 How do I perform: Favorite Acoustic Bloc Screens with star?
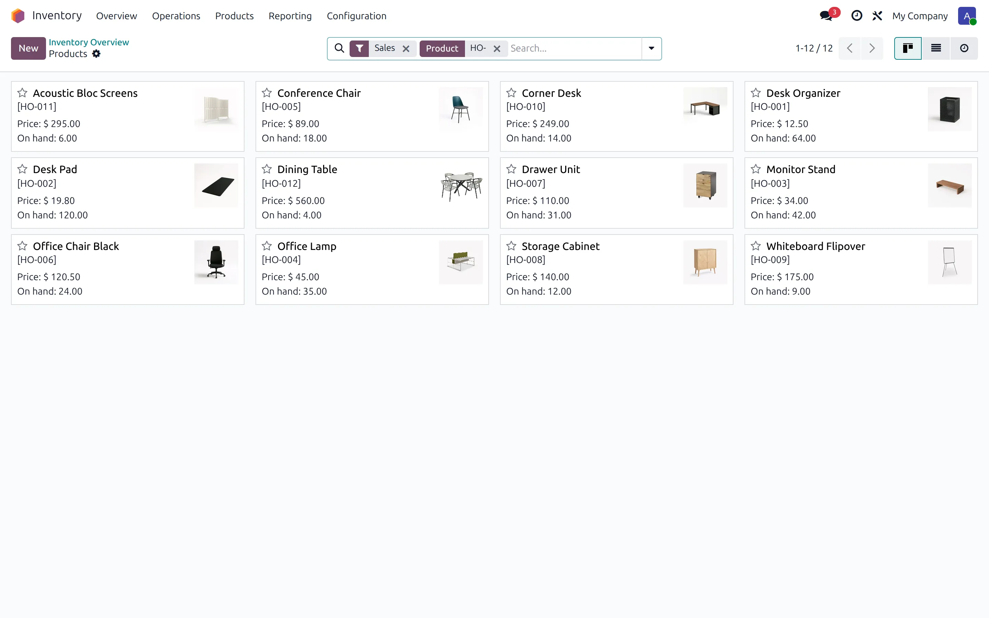point(22,93)
